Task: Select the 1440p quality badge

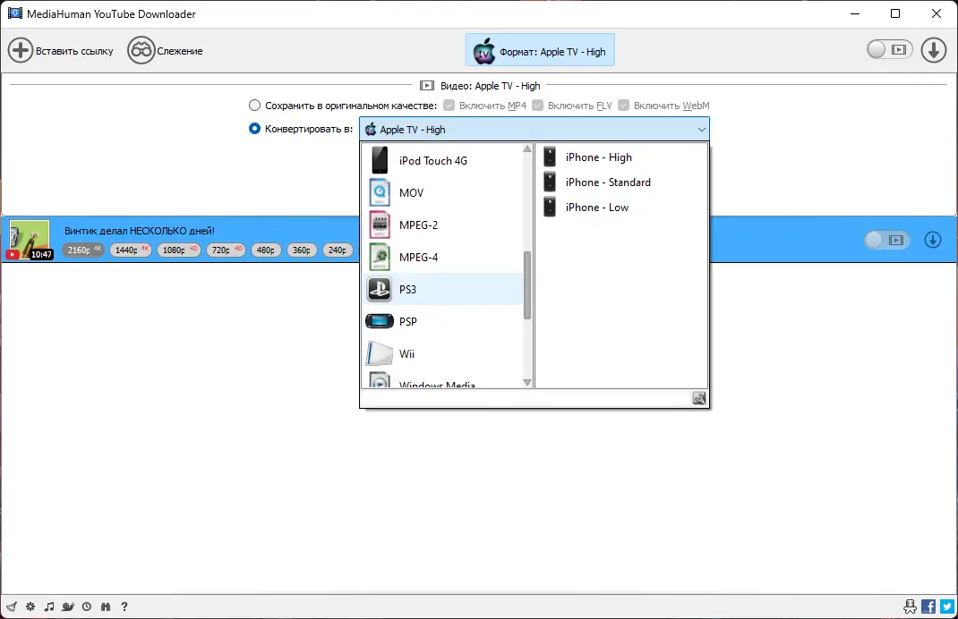Action: (131, 250)
